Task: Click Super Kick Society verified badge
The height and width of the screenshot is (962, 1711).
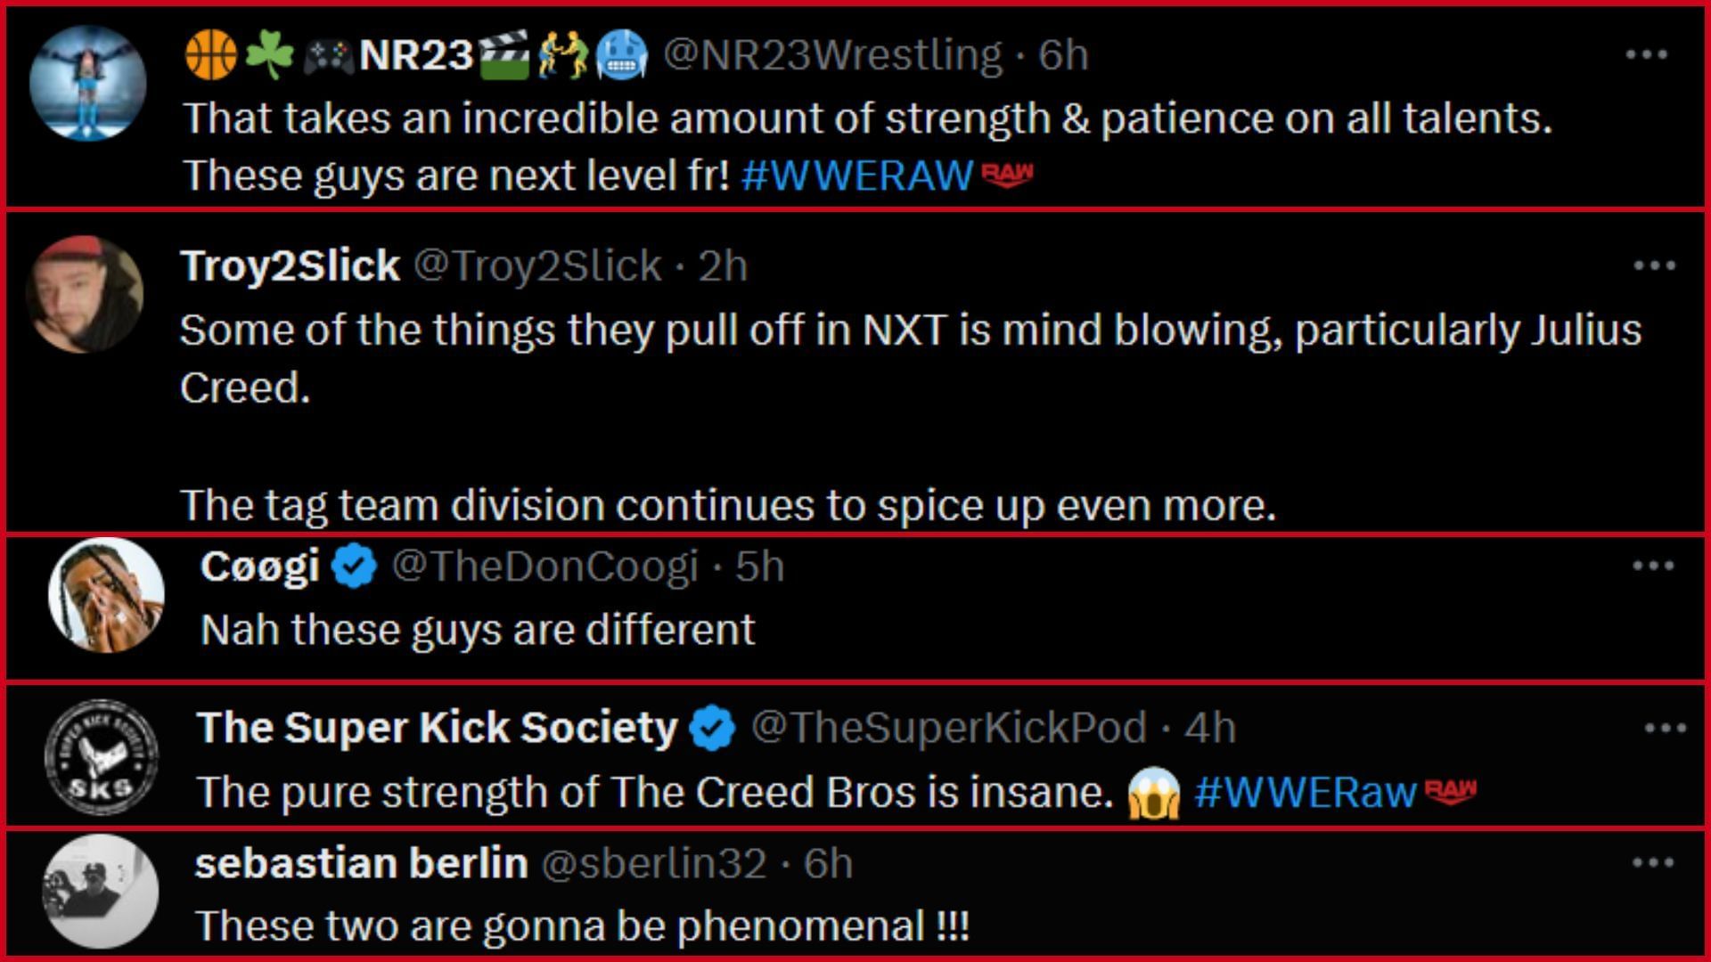Action: [x=712, y=729]
